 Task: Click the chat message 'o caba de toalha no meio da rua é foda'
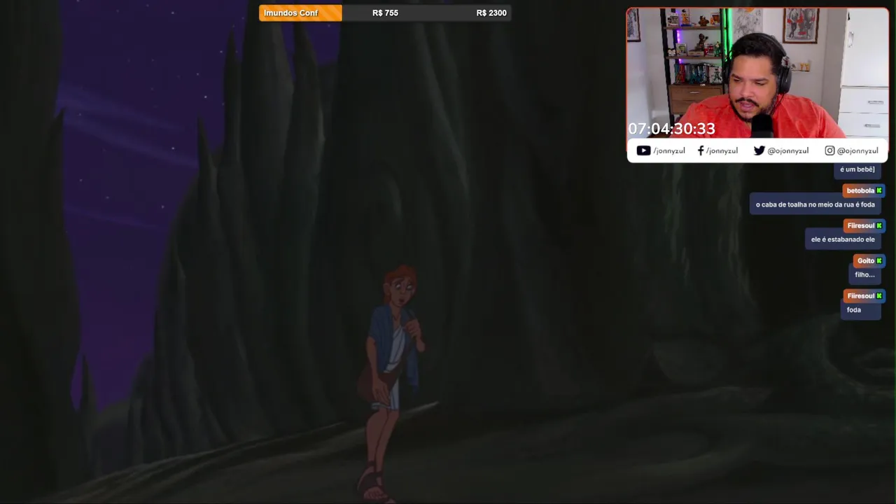tap(815, 204)
